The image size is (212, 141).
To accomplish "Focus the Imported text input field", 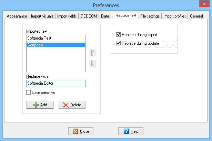I will pyautogui.click(x=56, y=38).
